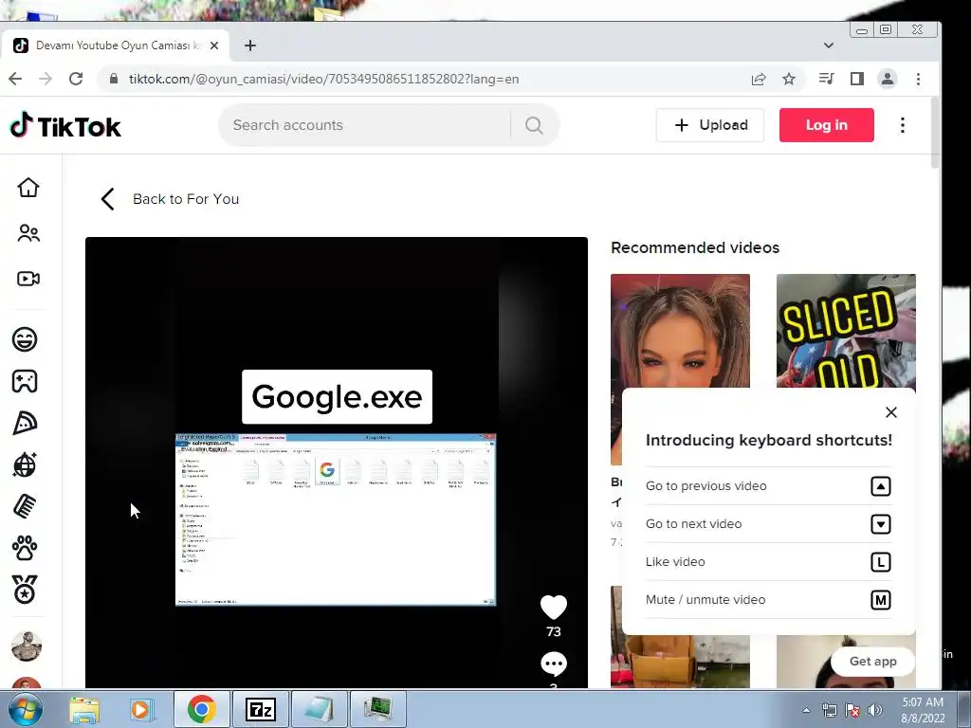Open File Explorer from the taskbar
The width and height of the screenshot is (971, 728).
click(84, 709)
